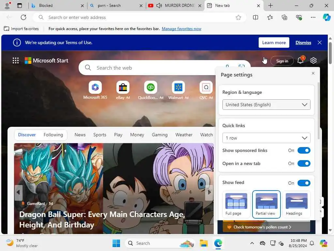334x251 pixels.
Task: Open the Gaming category
Action: point(159,135)
